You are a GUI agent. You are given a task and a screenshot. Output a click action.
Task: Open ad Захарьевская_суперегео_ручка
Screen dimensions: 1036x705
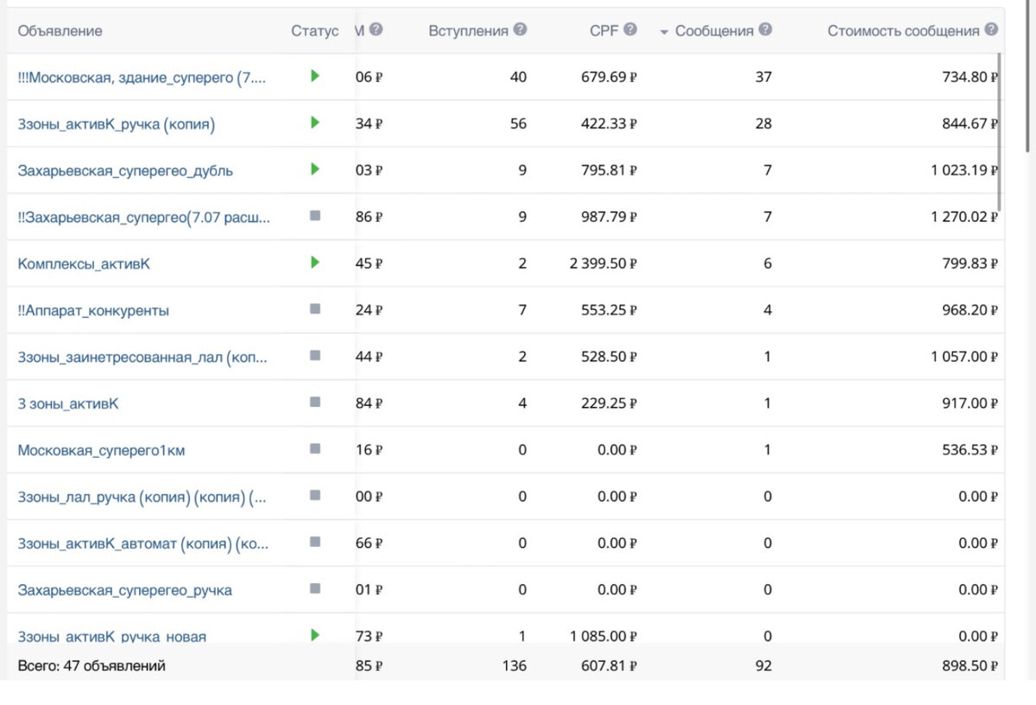click(x=125, y=591)
